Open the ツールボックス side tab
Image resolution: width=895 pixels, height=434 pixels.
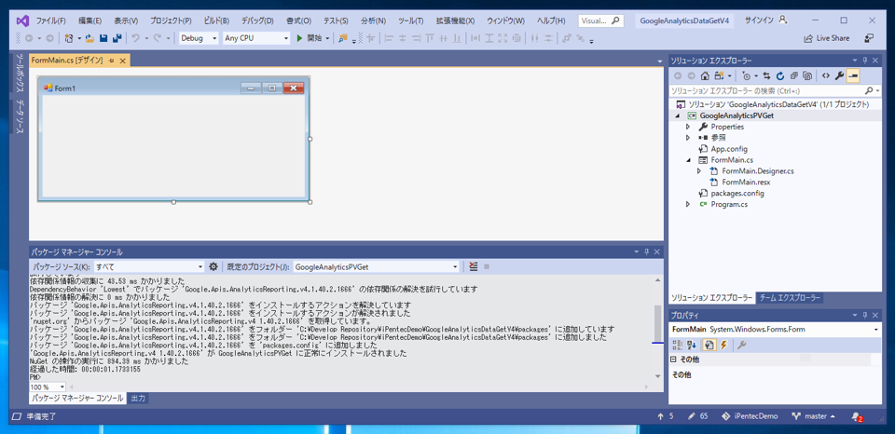[x=19, y=75]
